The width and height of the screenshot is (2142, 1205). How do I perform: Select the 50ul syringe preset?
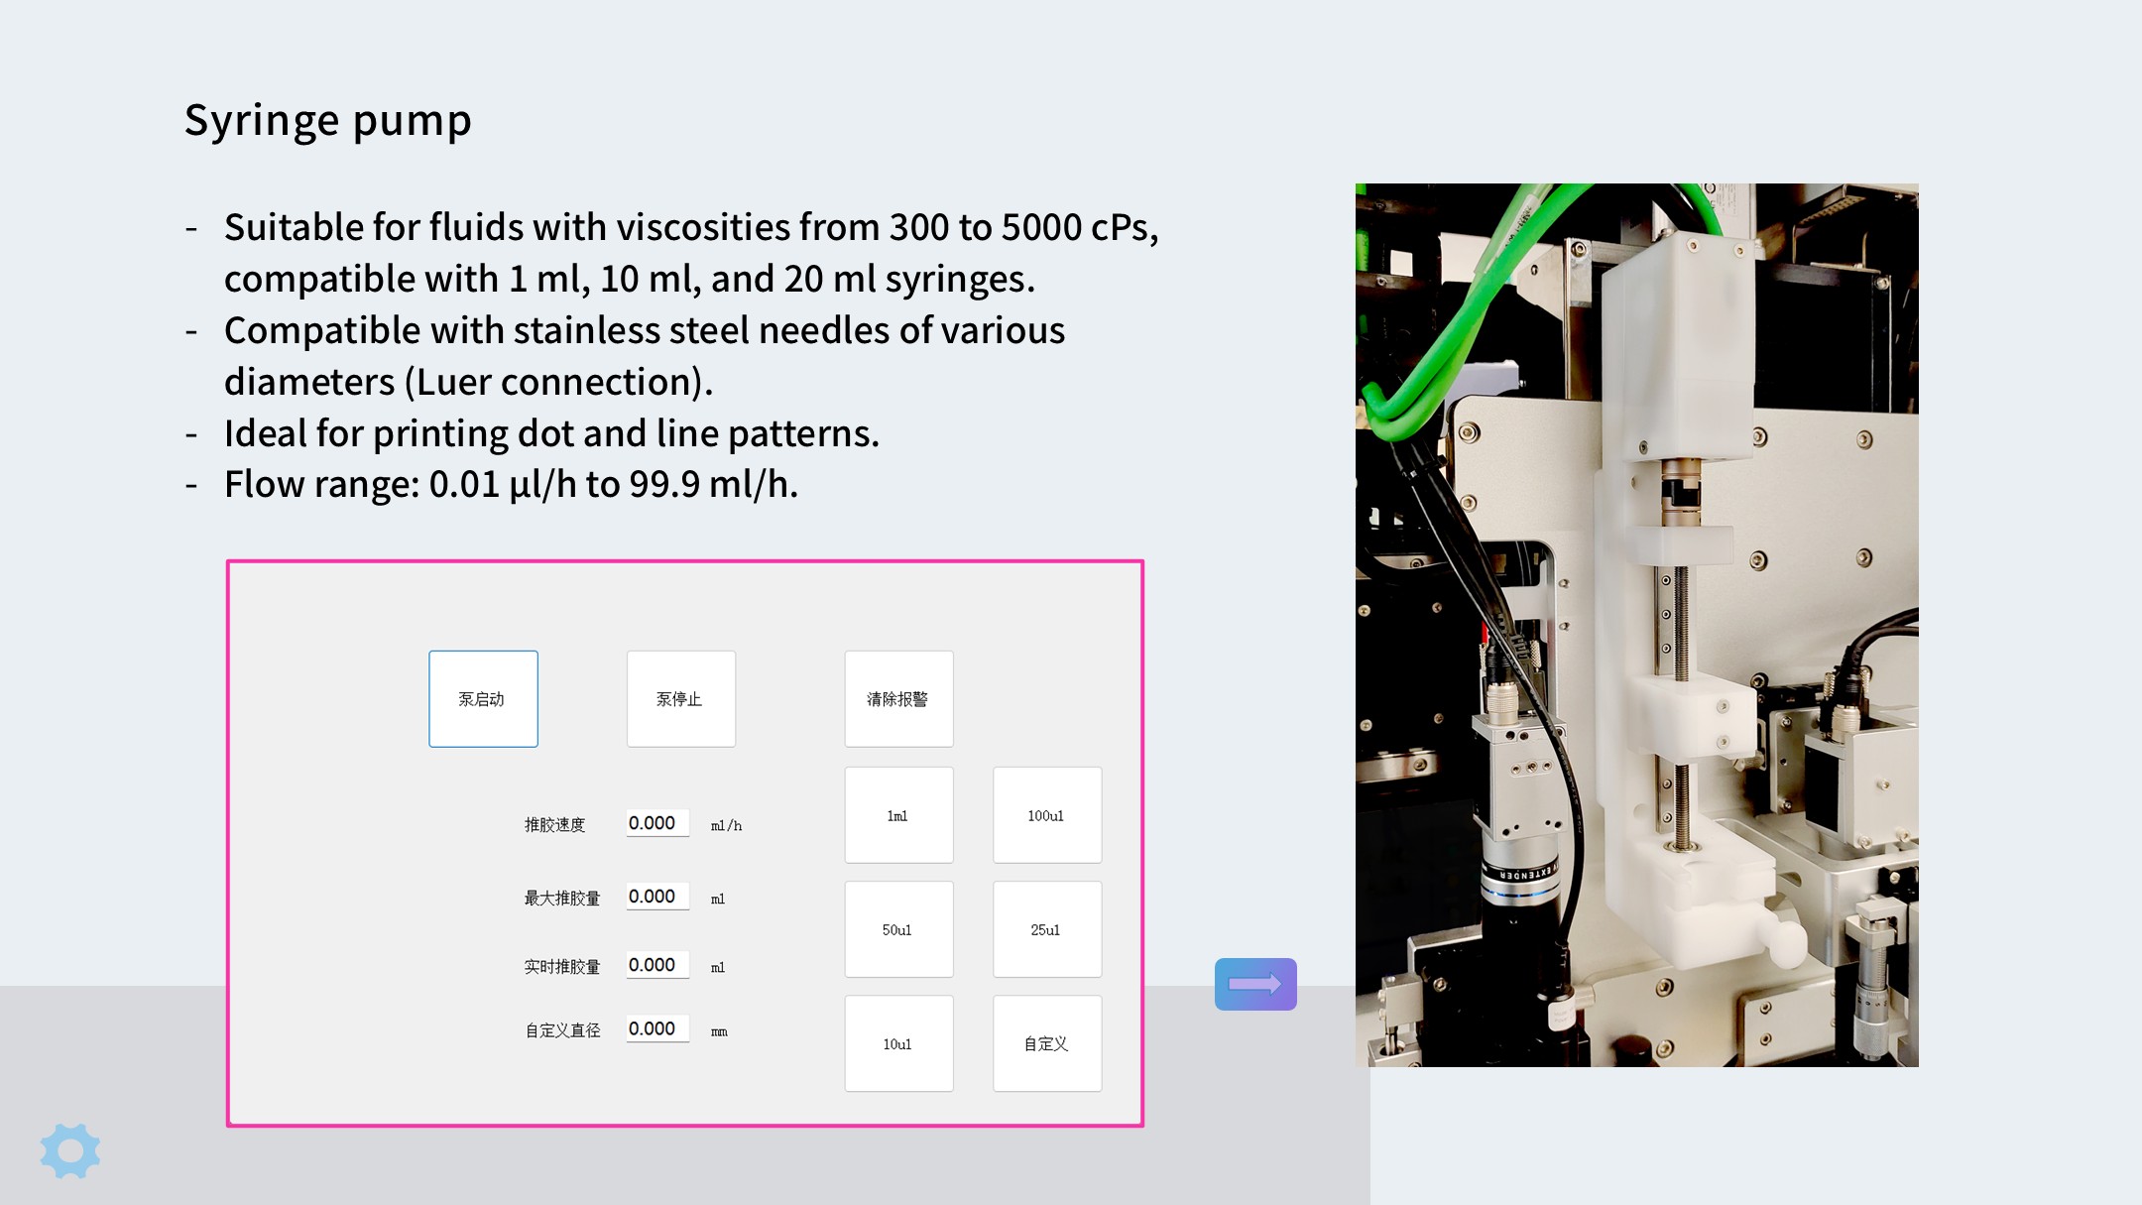[x=898, y=929]
